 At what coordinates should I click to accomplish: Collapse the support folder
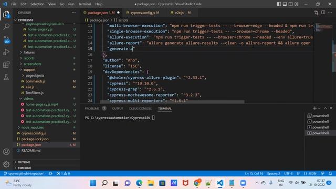pos(29,70)
